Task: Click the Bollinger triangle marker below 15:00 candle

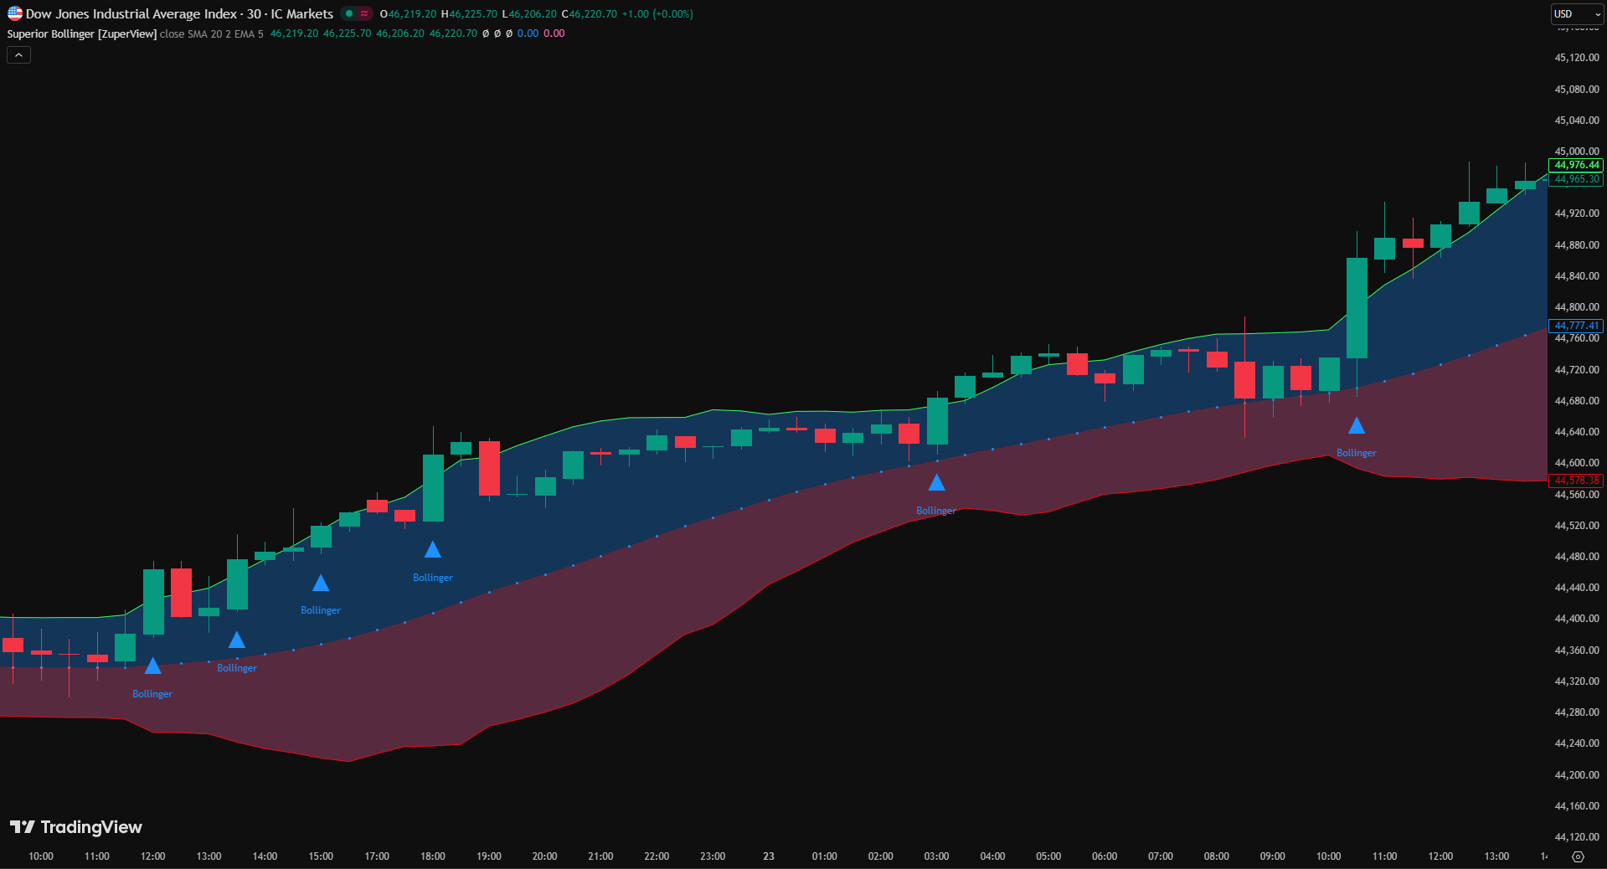Action: pyautogui.click(x=321, y=584)
